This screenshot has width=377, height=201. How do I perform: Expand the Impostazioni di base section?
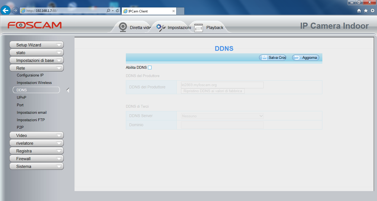tap(36, 60)
